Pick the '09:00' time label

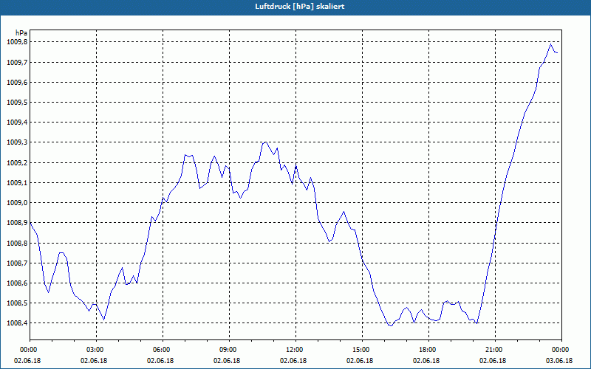pyautogui.click(x=227, y=350)
